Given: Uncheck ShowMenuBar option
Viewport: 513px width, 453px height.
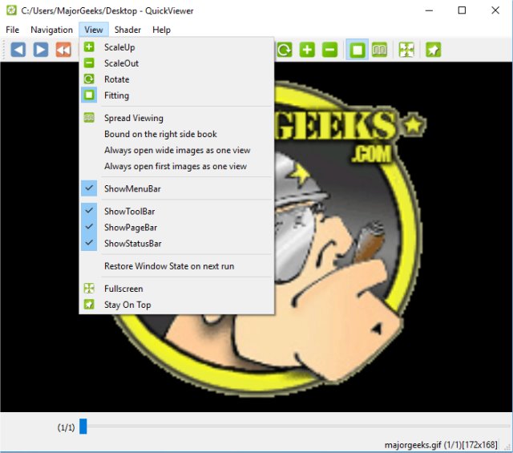Looking at the screenshot, I should tap(176, 188).
